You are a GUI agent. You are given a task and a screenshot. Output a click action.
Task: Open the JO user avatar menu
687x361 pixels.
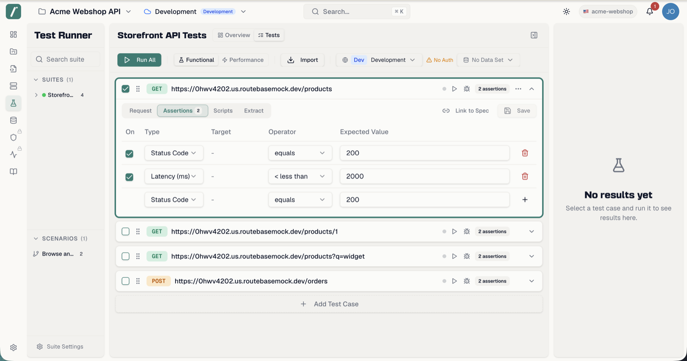(670, 12)
